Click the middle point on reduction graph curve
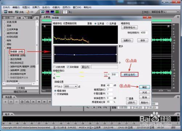Image resolution: width=182 pixels, height=131 pixels. coord(74,55)
